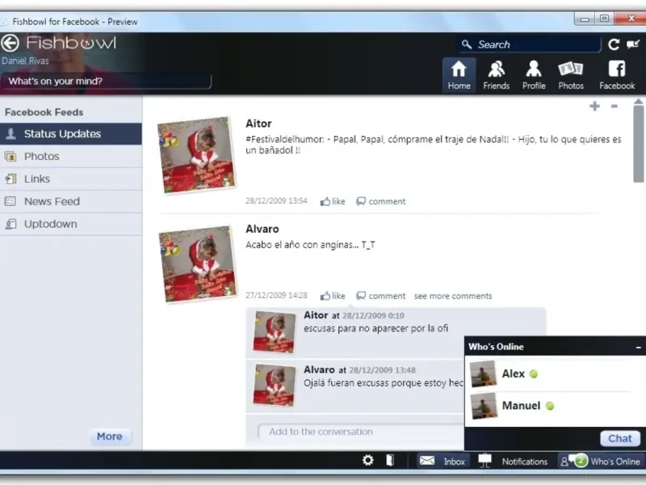646x485 pixels.
Task: Select the Uptodown feed
Action: [x=71, y=224]
